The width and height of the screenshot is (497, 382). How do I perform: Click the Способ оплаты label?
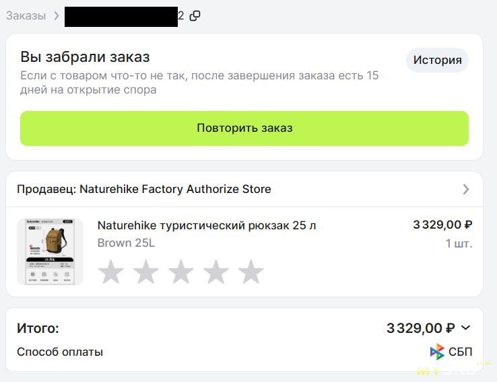pyautogui.click(x=60, y=352)
